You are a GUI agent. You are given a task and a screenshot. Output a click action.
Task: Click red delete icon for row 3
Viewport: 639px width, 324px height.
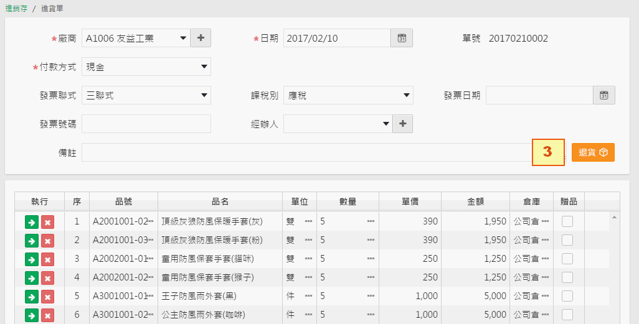47,259
